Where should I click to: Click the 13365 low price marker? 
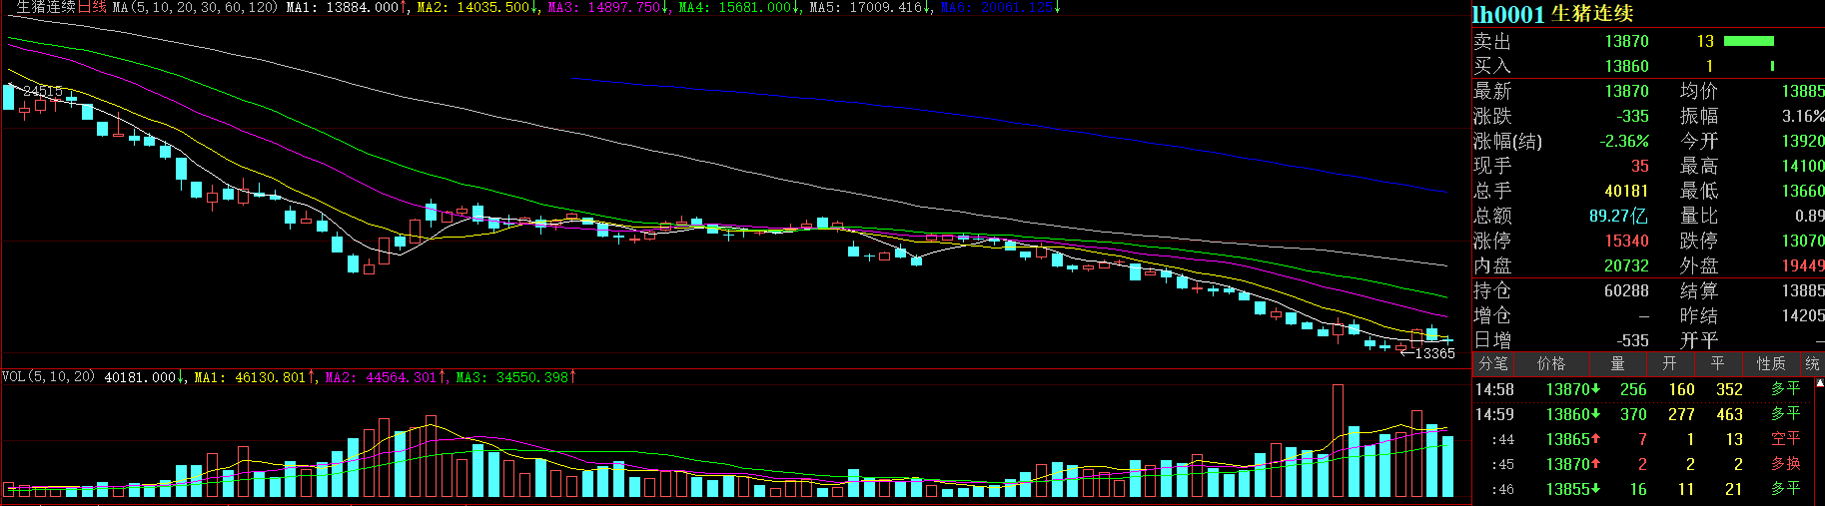coord(1434,353)
